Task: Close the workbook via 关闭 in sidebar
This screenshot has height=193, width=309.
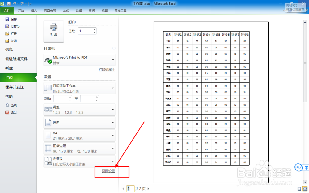Action: click(x=11, y=41)
